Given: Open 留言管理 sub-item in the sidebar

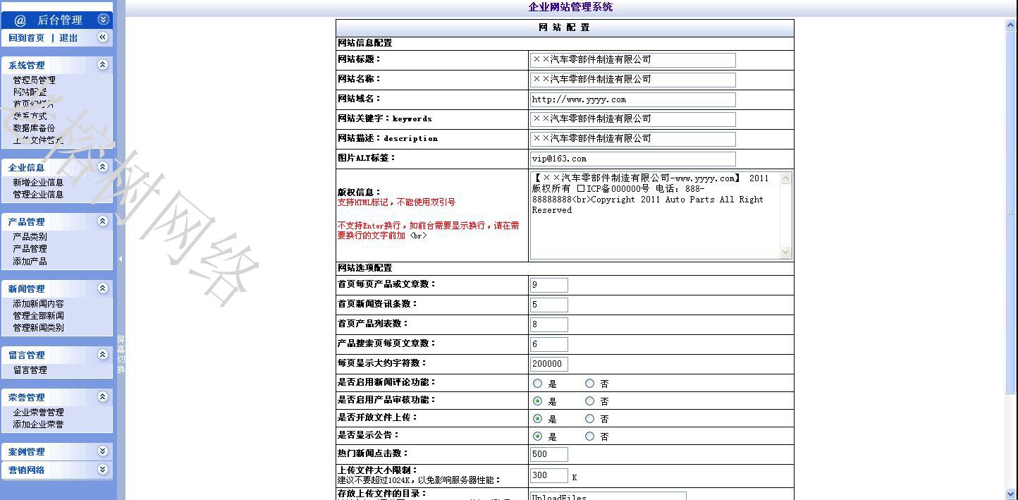Looking at the screenshot, I should point(30,370).
